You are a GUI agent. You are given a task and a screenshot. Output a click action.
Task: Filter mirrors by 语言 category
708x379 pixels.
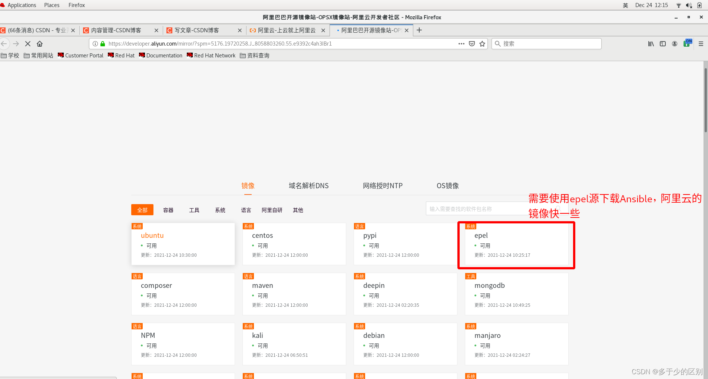pyautogui.click(x=246, y=210)
